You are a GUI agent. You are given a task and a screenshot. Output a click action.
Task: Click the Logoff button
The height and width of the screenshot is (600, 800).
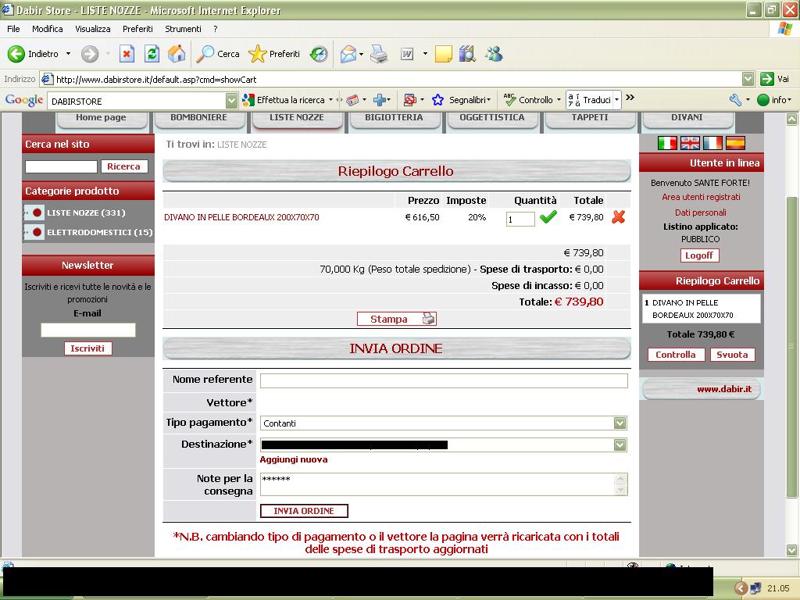coord(699,255)
